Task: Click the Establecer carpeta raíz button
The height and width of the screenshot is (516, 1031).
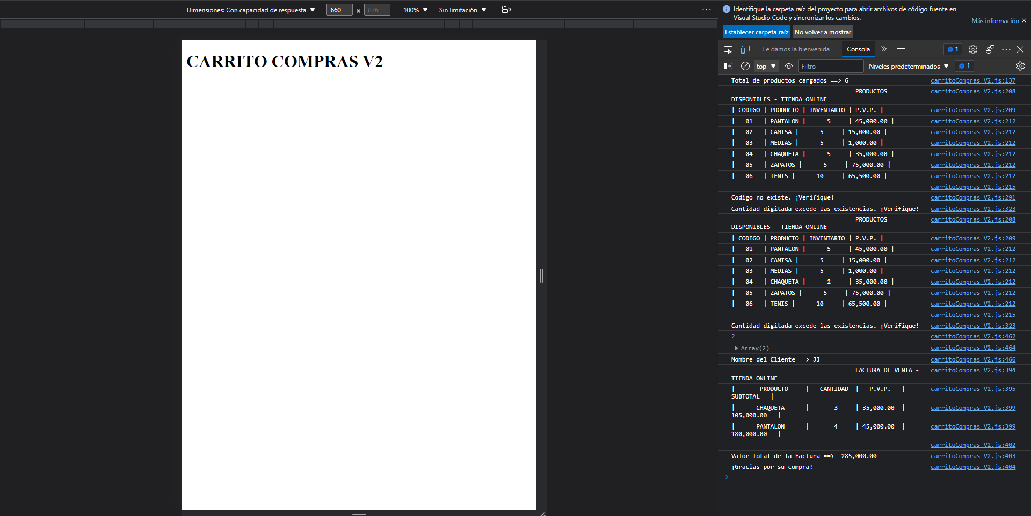Action: click(756, 32)
